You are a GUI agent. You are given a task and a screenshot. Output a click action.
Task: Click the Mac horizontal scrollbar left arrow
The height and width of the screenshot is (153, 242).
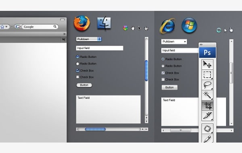[x=142, y=129]
